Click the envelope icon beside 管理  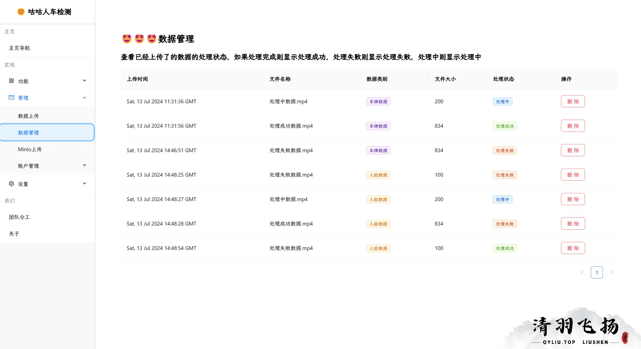(11, 97)
